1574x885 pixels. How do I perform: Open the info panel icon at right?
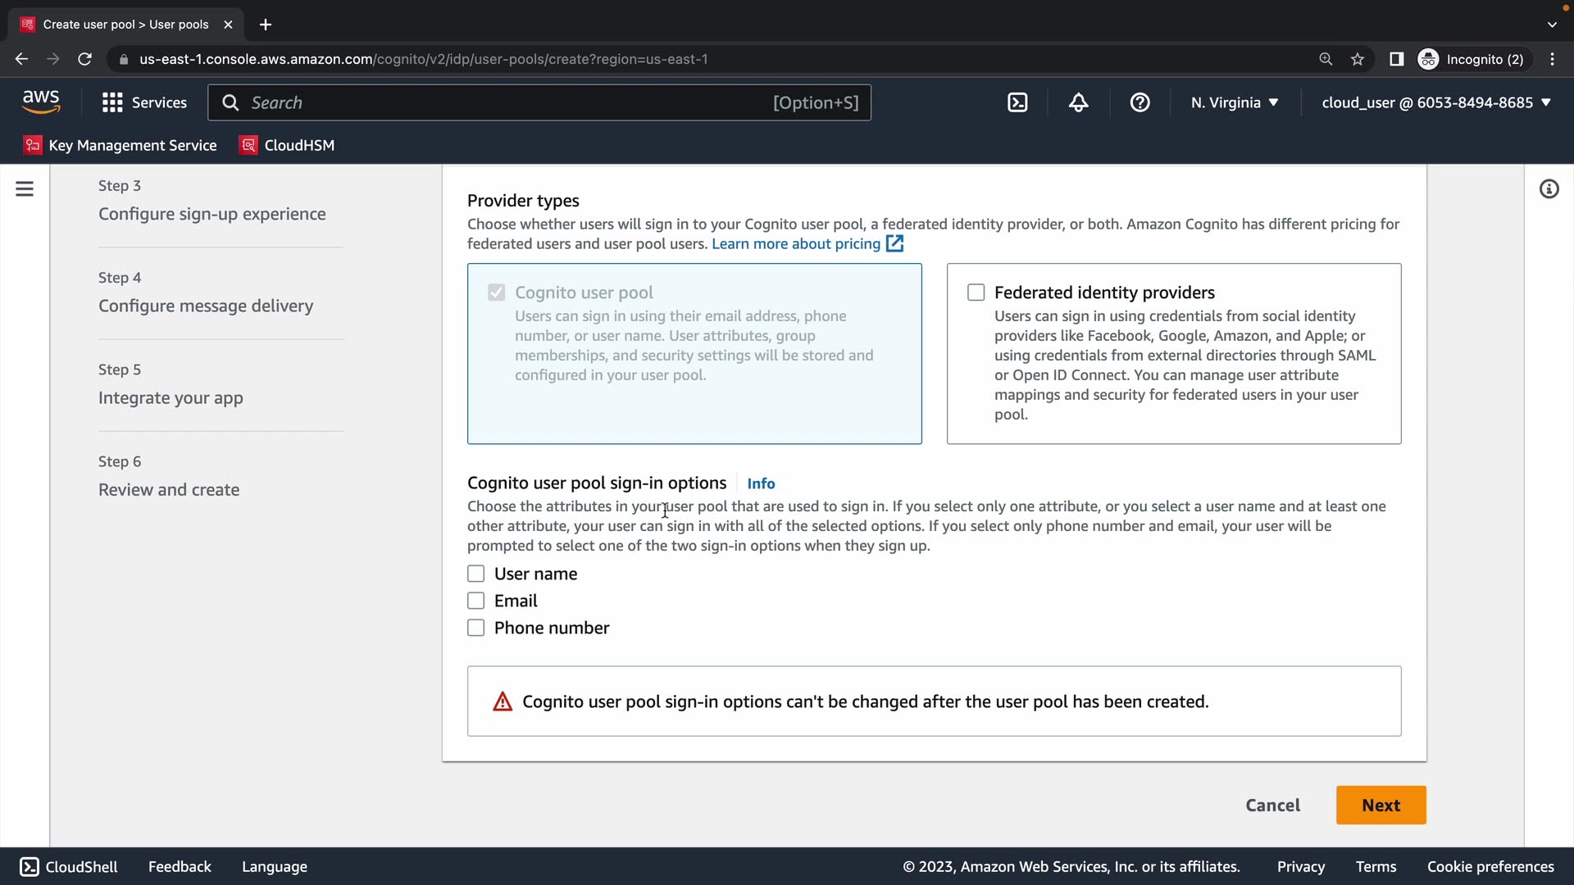(1549, 189)
